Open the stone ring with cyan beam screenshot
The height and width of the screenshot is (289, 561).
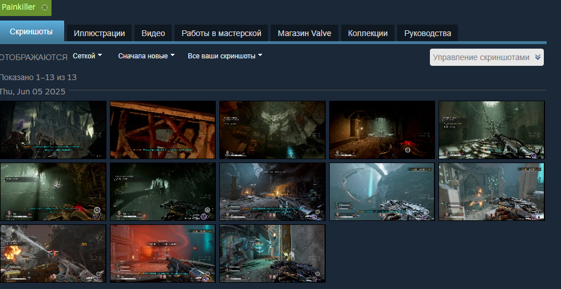coord(382,192)
